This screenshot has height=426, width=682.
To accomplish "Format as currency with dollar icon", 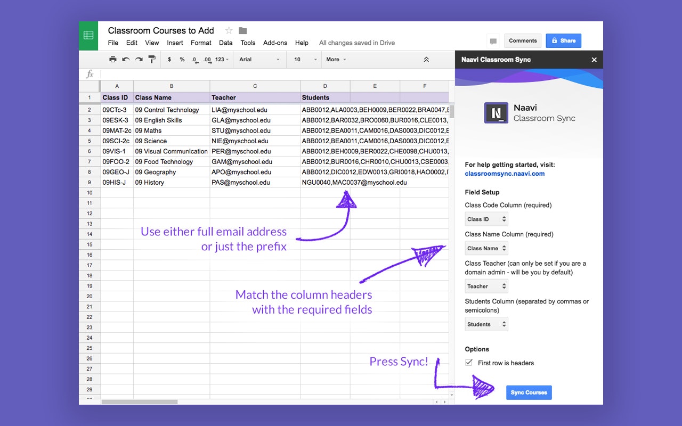I will click(x=169, y=60).
